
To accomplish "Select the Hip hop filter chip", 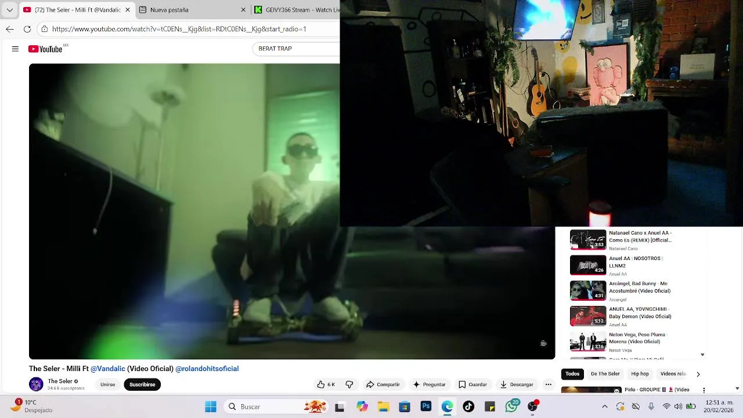I will [640, 374].
